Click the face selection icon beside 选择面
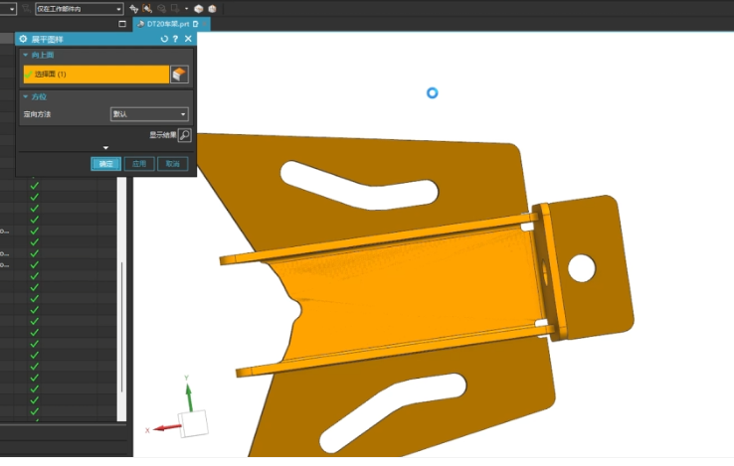This screenshot has height=466, width=734. tap(179, 75)
